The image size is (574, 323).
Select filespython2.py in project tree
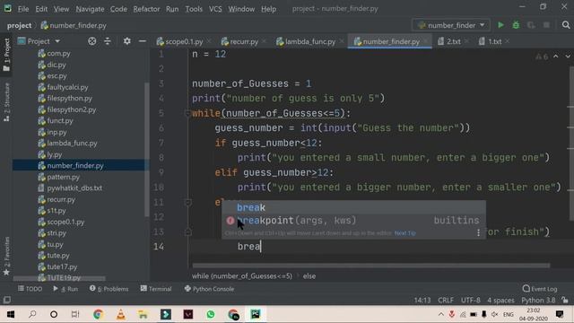[x=72, y=109]
